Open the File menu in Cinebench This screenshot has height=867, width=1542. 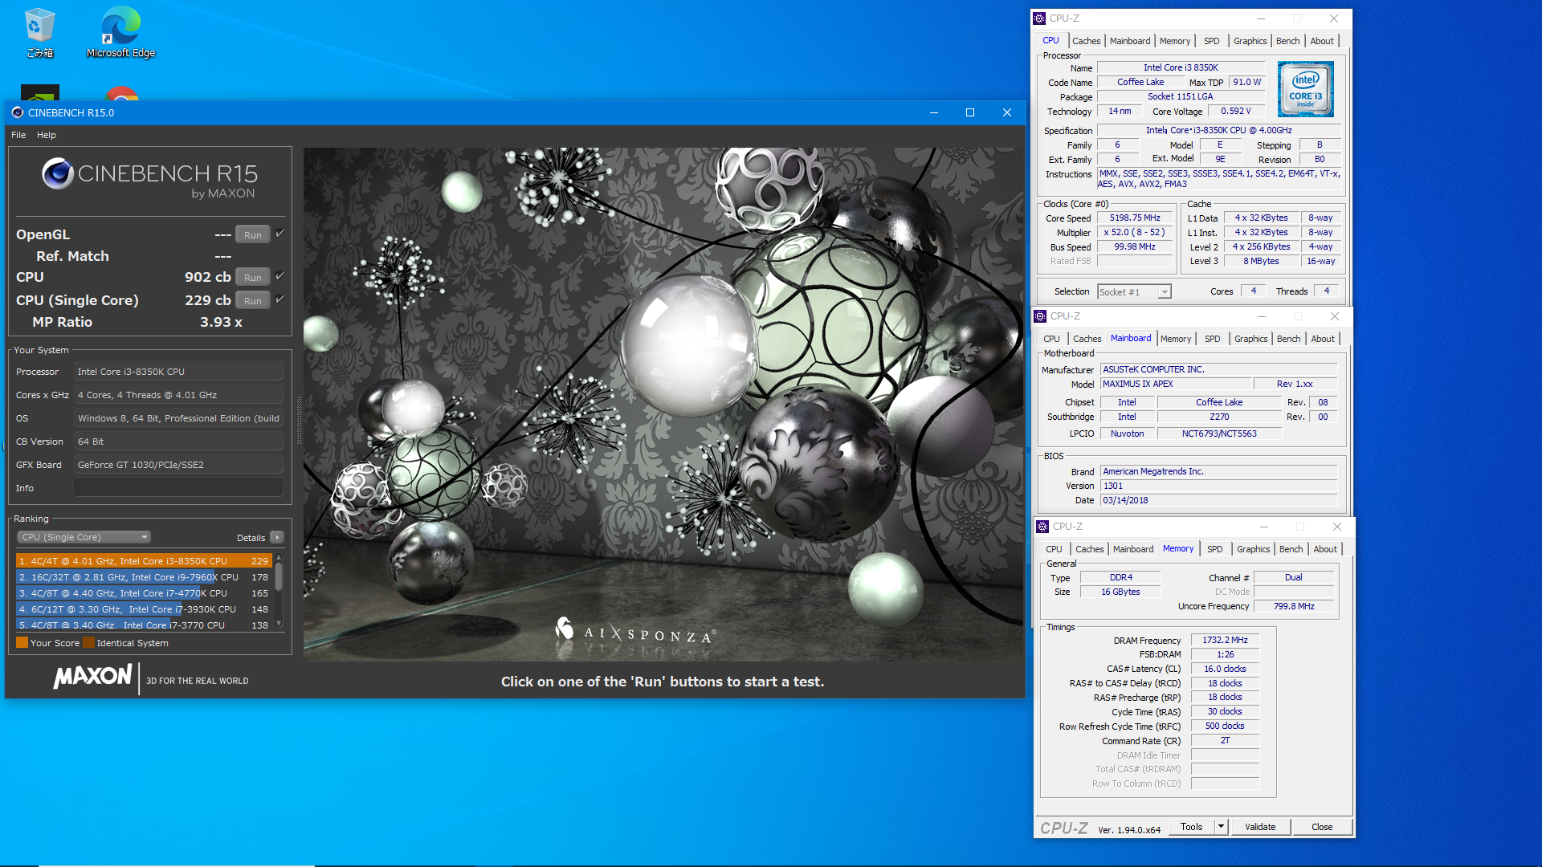pos(18,135)
